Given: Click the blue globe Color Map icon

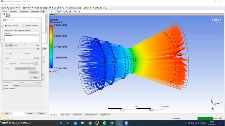Looking at the screenshot, I should pyautogui.click(x=63, y=8).
